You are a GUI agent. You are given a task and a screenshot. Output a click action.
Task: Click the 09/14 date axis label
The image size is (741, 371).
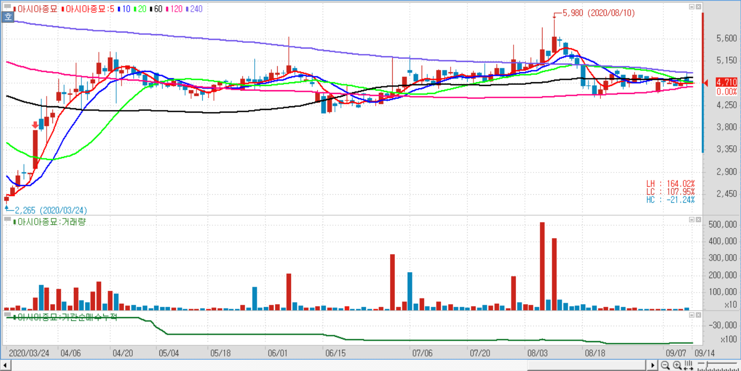[705, 353]
